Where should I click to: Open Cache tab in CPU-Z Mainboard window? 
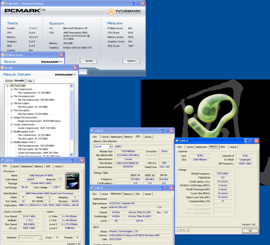(x=105, y=194)
